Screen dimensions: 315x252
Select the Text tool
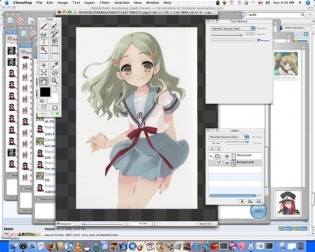point(44,42)
